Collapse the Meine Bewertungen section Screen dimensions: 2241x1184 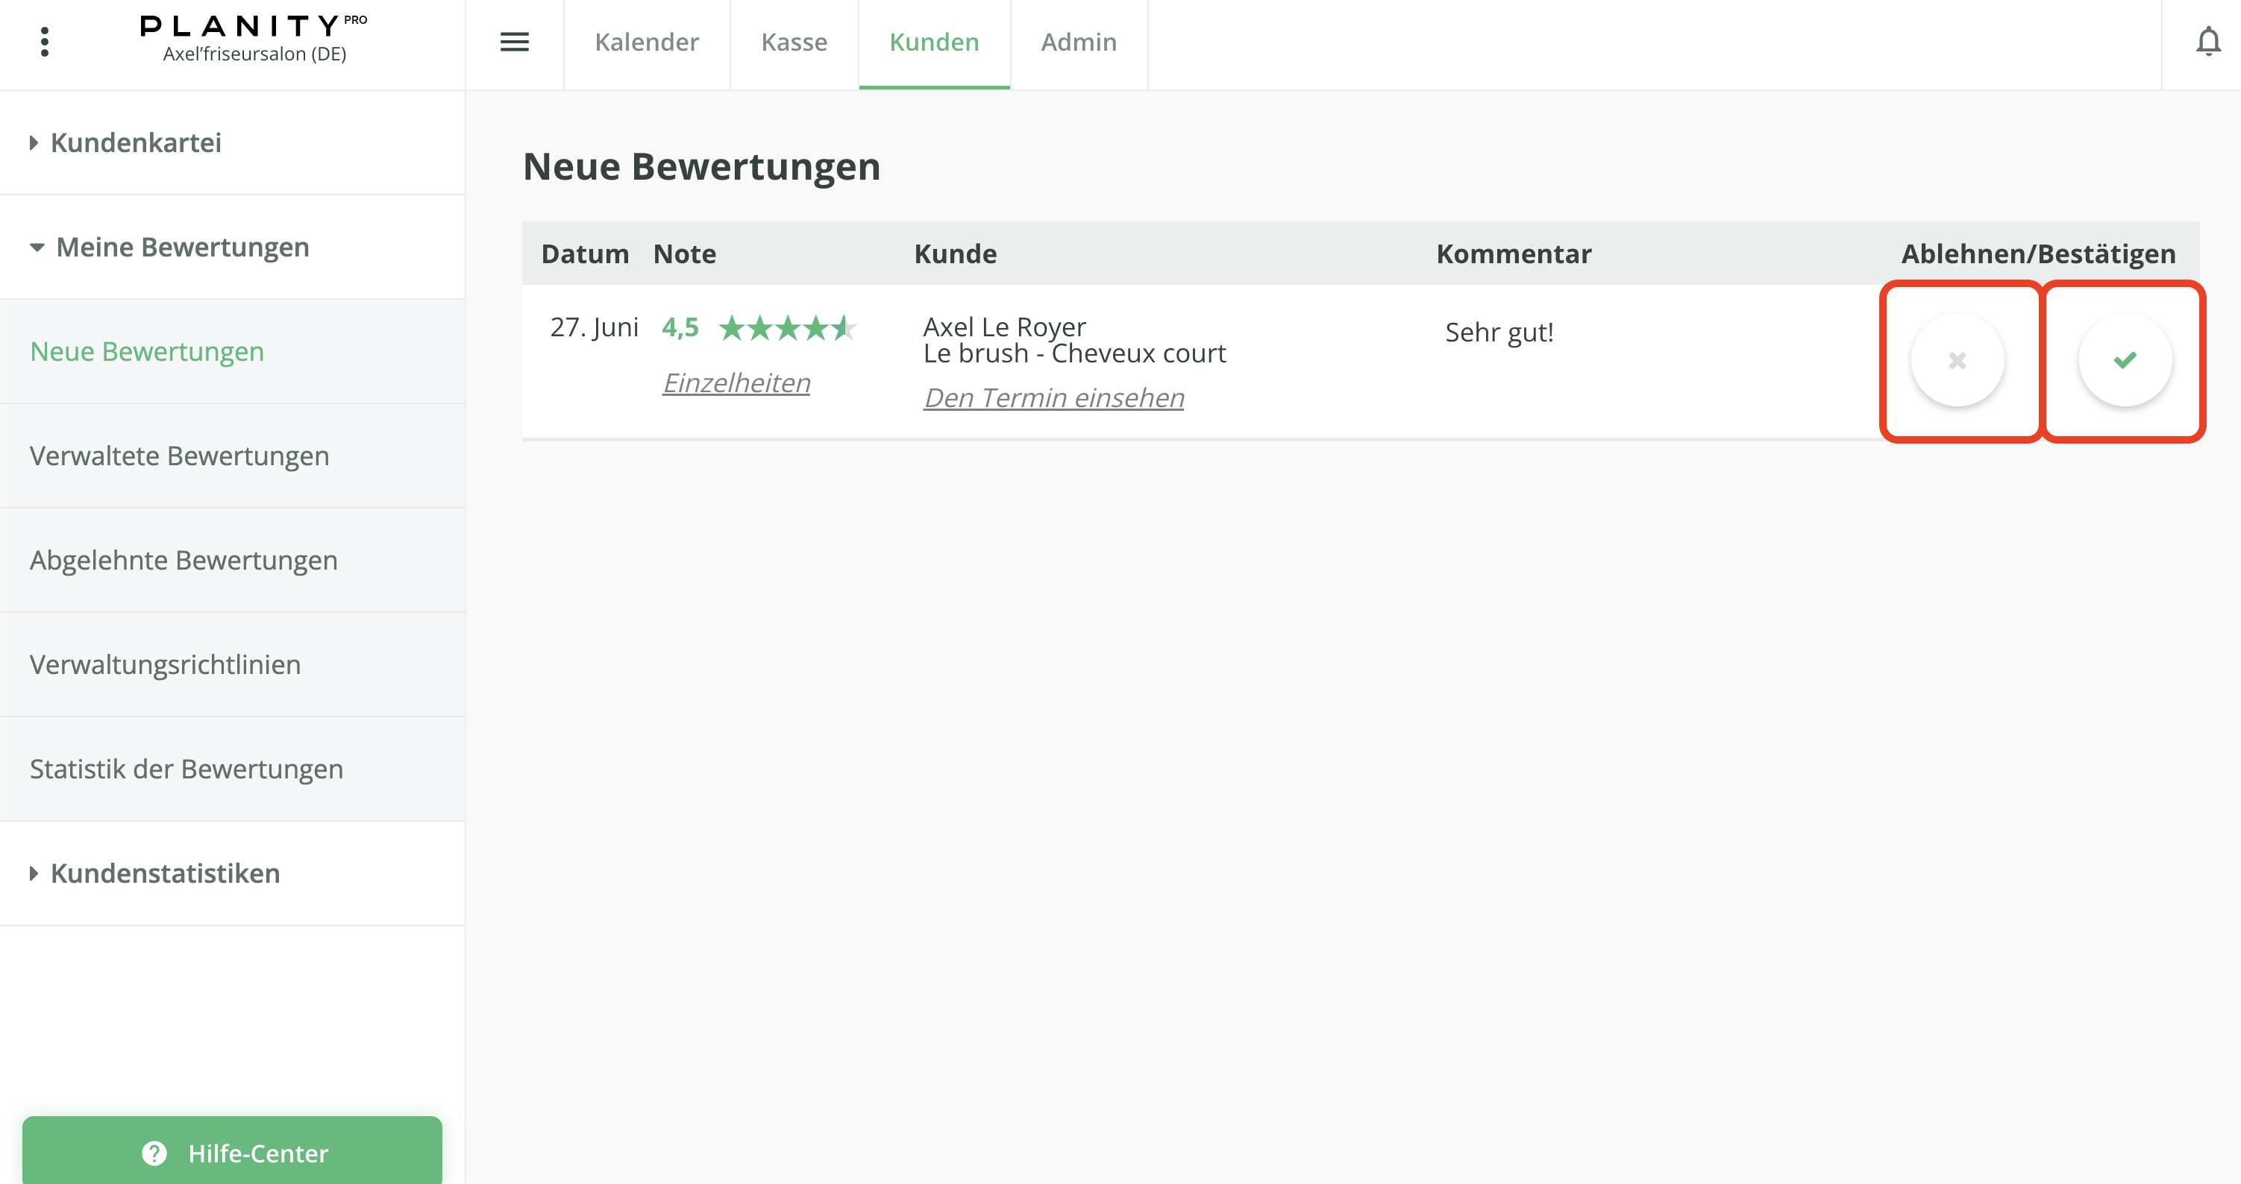(x=182, y=247)
